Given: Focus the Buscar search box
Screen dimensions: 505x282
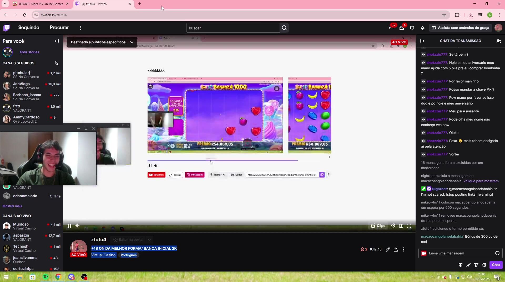Looking at the screenshot, I should click(233, 28).
